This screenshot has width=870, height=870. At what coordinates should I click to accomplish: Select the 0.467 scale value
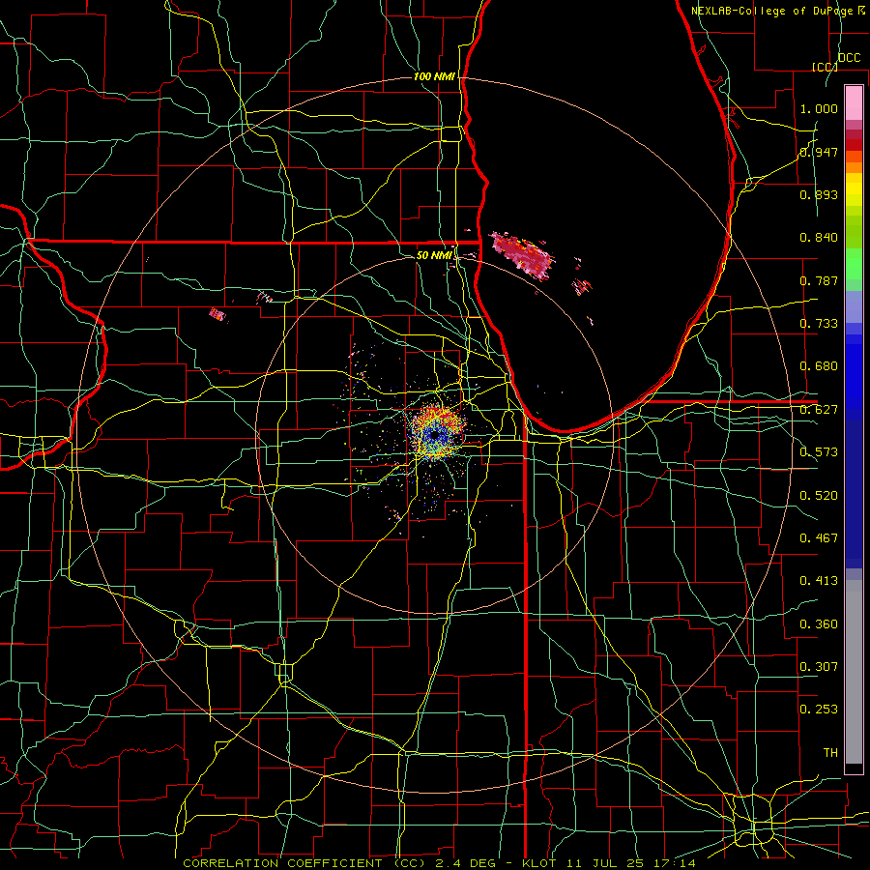pyautogui.click(x=819, y=538)
